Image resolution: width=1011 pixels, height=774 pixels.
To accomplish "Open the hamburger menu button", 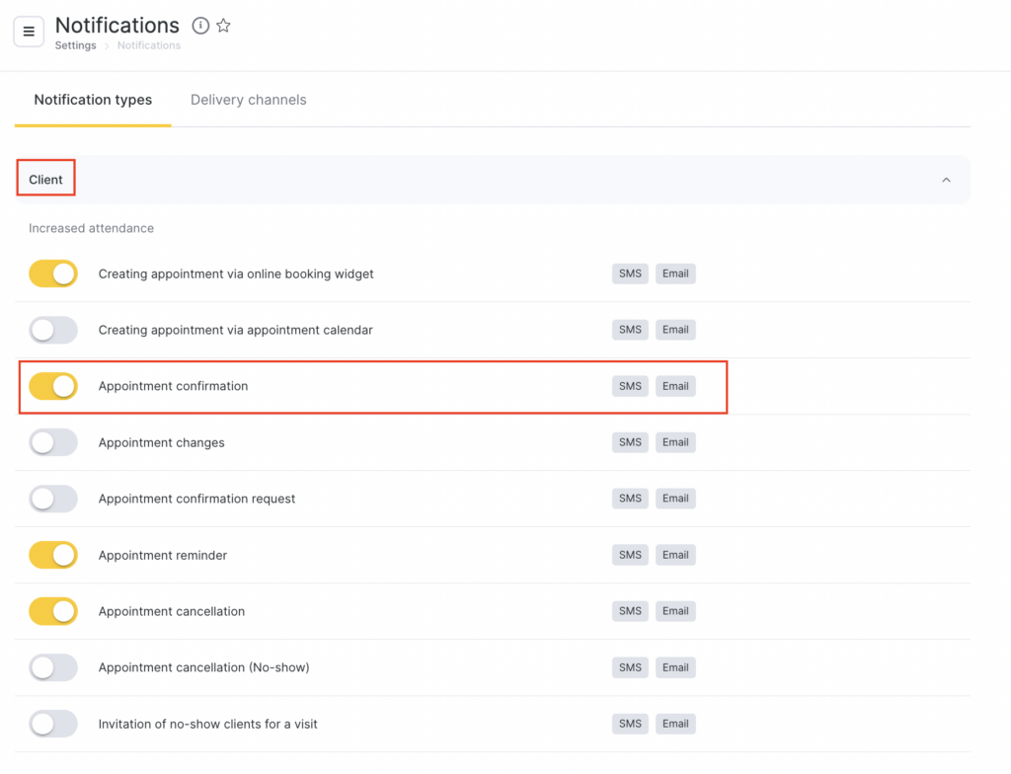I will click(29, 32).
